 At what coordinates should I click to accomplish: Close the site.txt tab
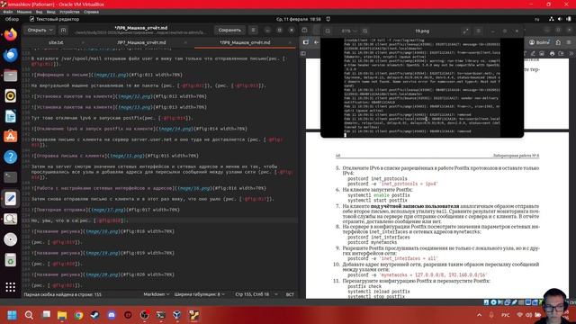coord(83,42)
